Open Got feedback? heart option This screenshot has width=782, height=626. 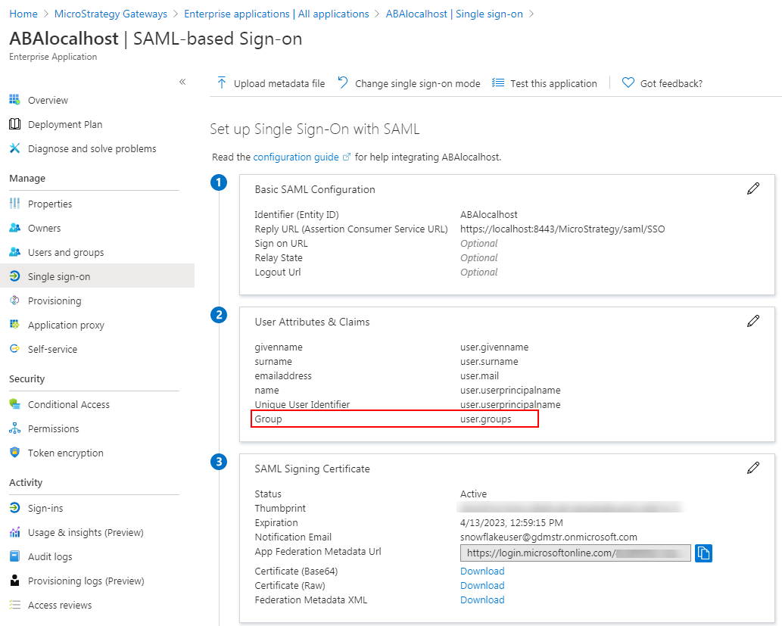coord(662,83)
